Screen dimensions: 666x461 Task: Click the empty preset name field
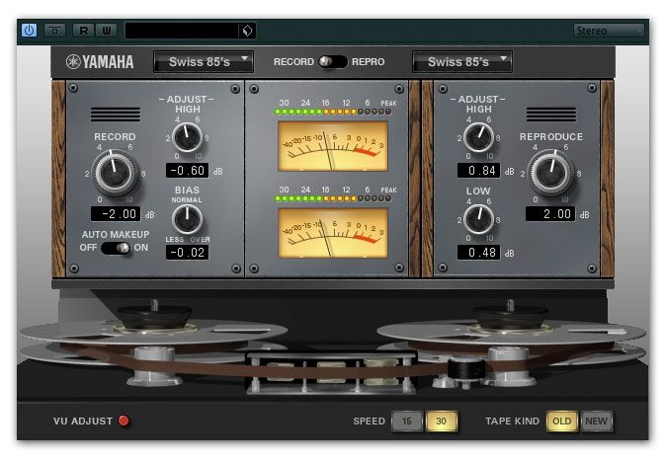point(182,31)
